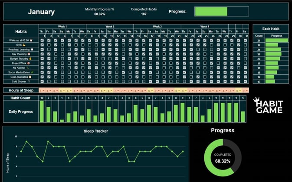Open Hours of Sleep dropdown under day 22

[x=186, y=91]
